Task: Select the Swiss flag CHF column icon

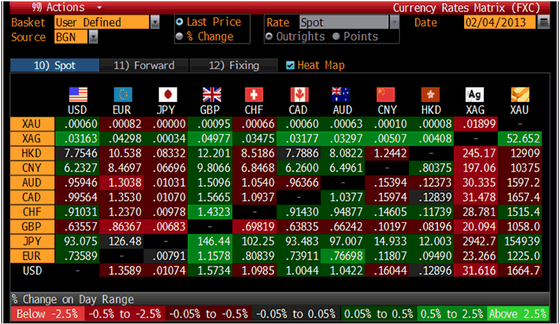Action: tap(254, 94)
